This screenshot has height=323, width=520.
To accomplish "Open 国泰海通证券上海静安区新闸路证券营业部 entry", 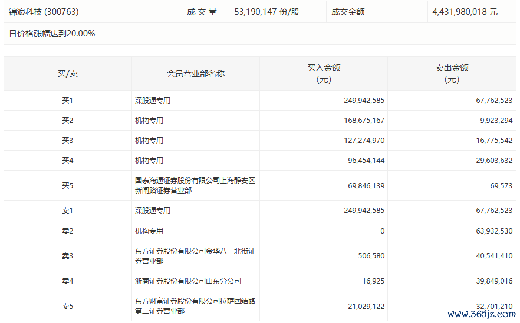I will click(x=195, y=185).
